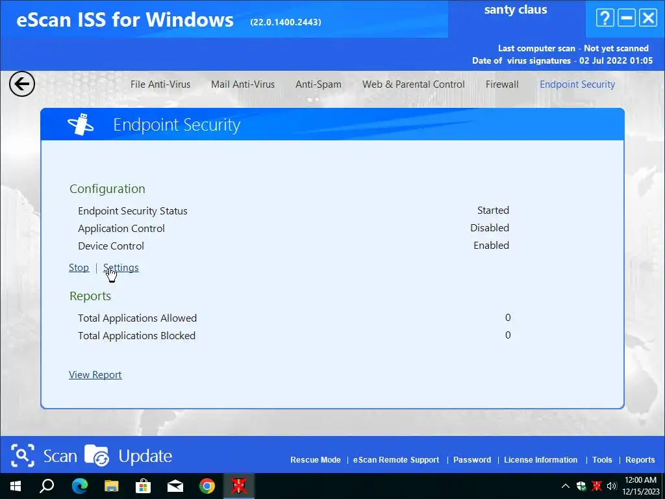
Task: Select the Endpoint Security tab
Action: 577,84
